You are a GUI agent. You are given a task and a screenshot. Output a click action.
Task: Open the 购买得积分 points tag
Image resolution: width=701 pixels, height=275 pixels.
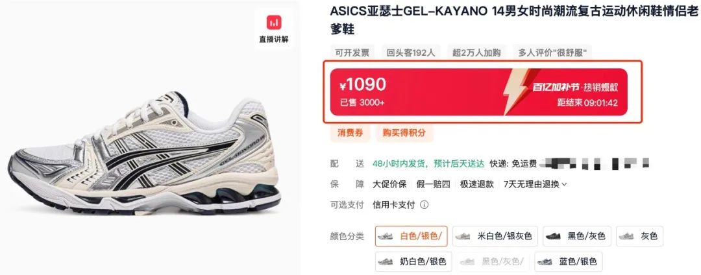(x=404, y=133)
